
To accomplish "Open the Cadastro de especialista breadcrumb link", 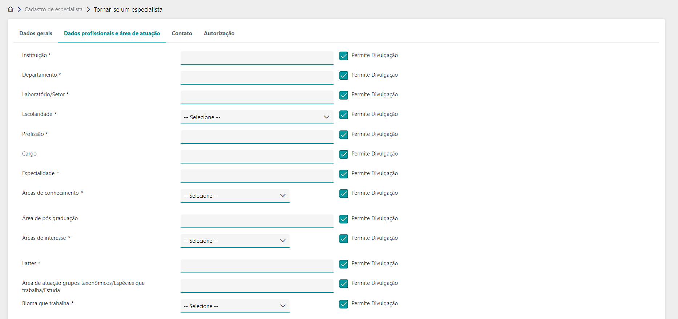I will (53, 9).
